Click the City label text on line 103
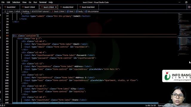Image resolution: width=191 pixels, height=107 pixels. (x=73, y=89)
